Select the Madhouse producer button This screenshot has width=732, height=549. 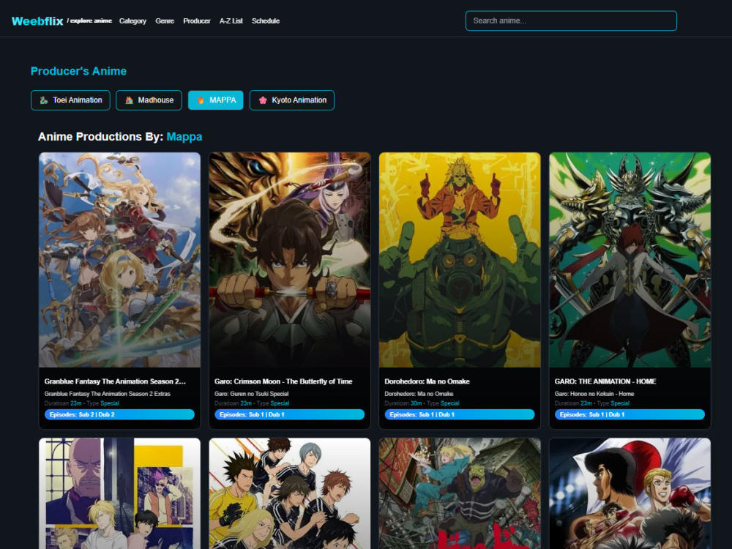(x=149, y=100)
